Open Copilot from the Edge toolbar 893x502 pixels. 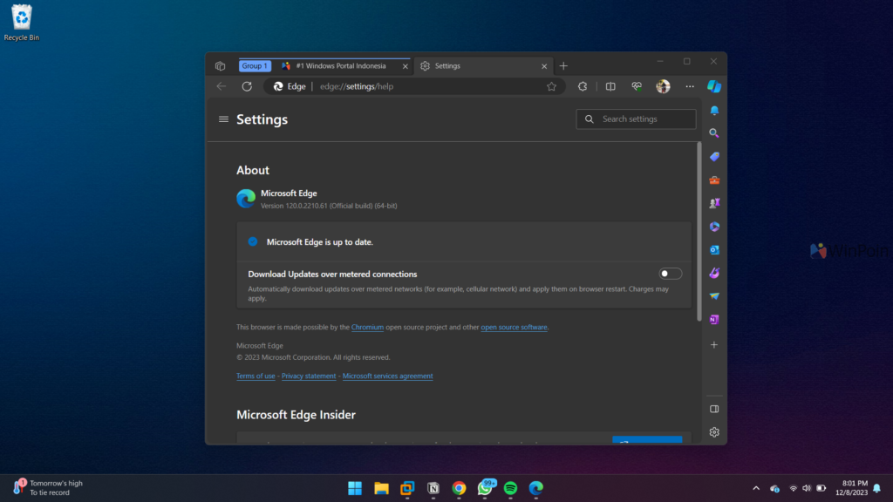(714, 86)
